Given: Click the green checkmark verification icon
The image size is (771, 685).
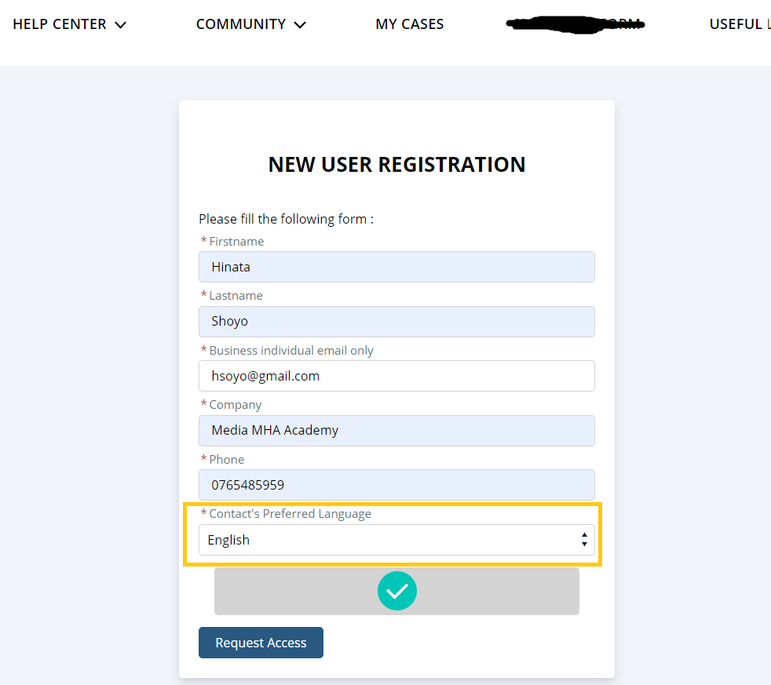Looking at the screenshot, I should pyautogui.click(x=396, y=591).
